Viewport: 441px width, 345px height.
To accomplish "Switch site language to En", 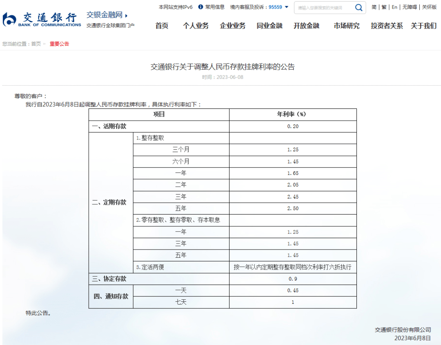I will point(394,7).
